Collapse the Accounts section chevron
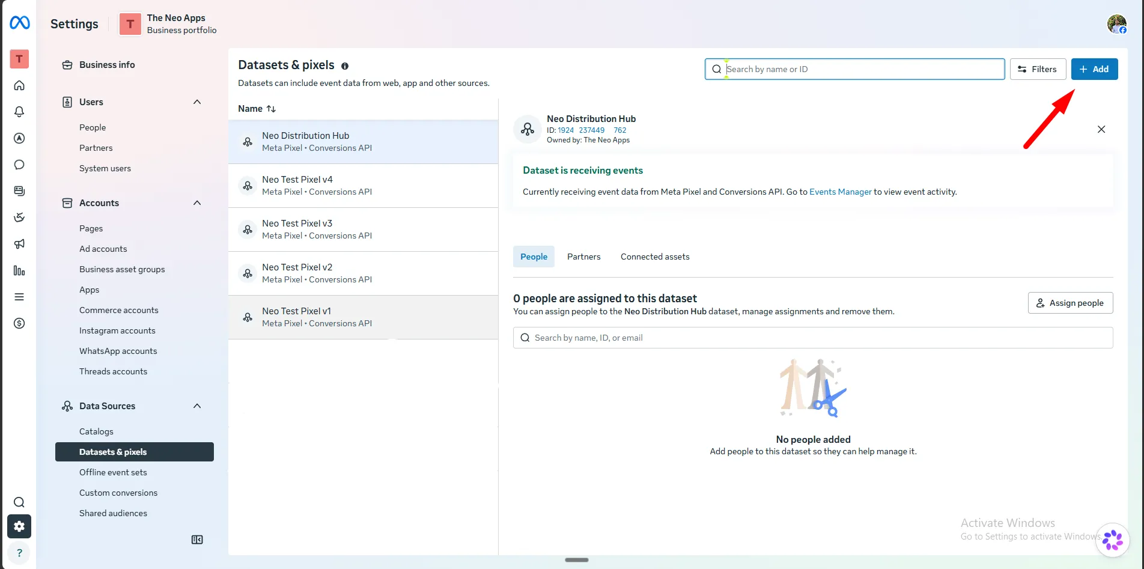Screen dimensions: 1144x569 click(x=197, y=203)
